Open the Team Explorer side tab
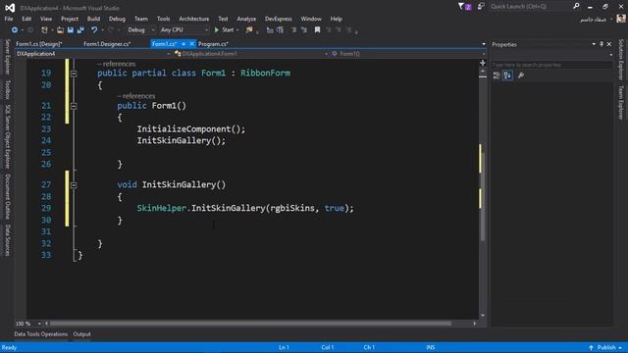628x353 pixels. (x=621, y=102)
